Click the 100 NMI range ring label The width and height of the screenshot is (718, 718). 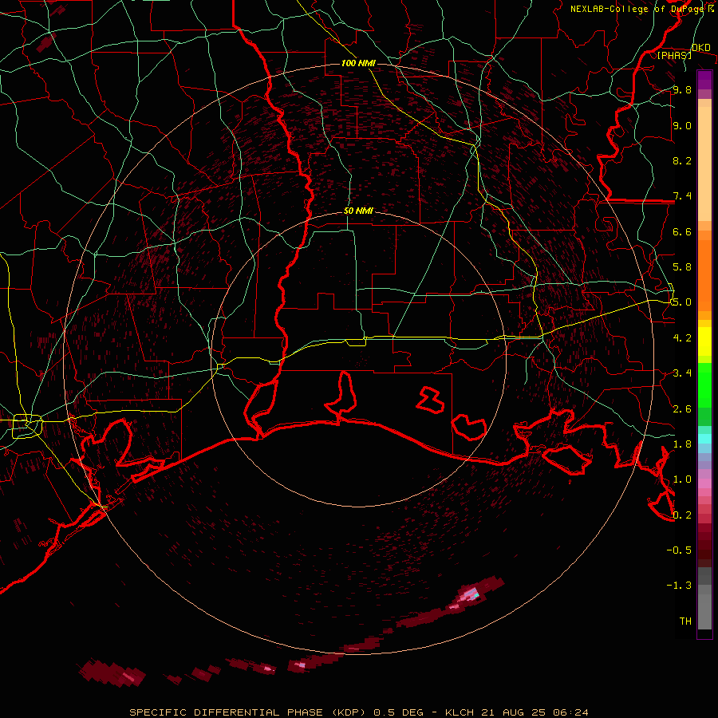(358, 63)
